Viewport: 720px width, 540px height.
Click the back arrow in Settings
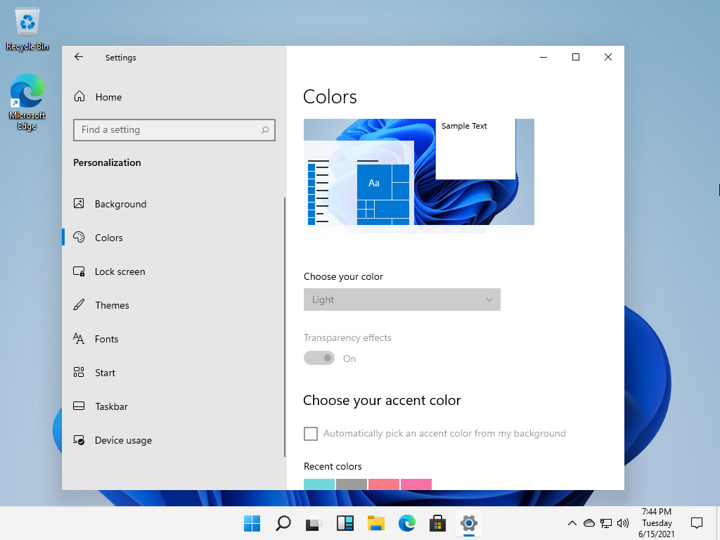coord(79,58)
